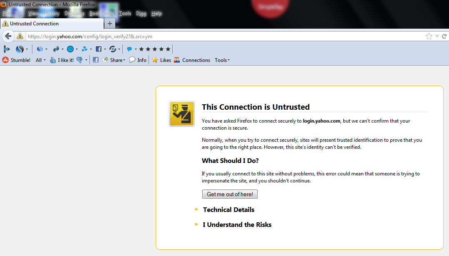Open Likes with the star icon

(161, 60)
